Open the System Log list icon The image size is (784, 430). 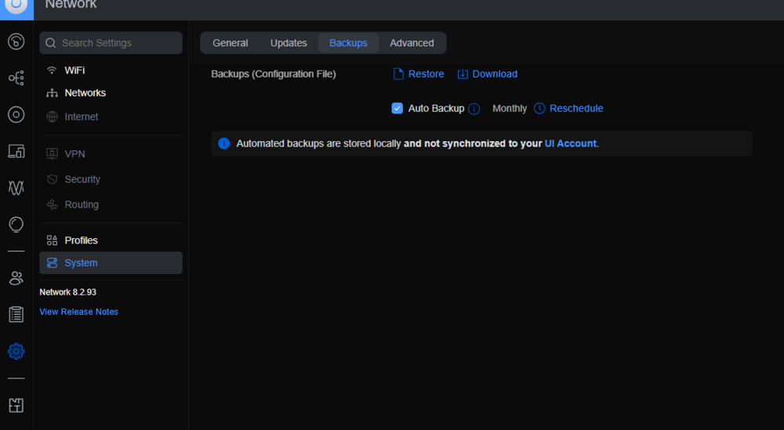pyautogui.click(x=16, y=314)
